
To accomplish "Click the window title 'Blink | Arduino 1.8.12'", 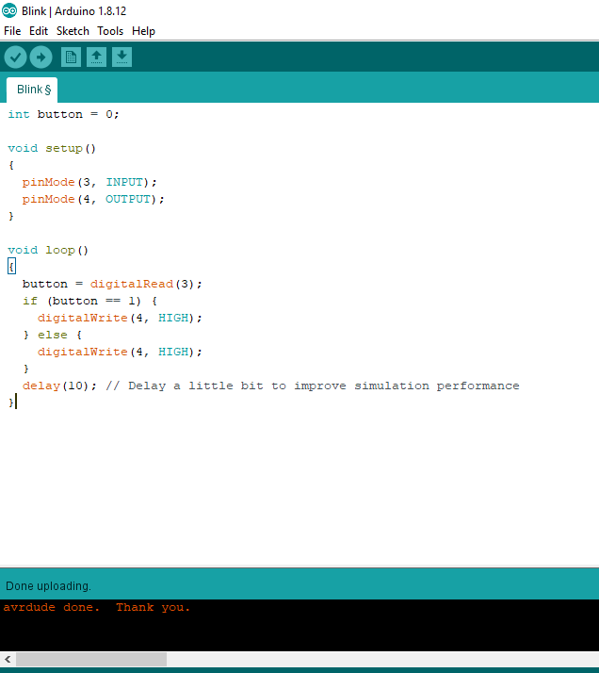I will [73, 10].
